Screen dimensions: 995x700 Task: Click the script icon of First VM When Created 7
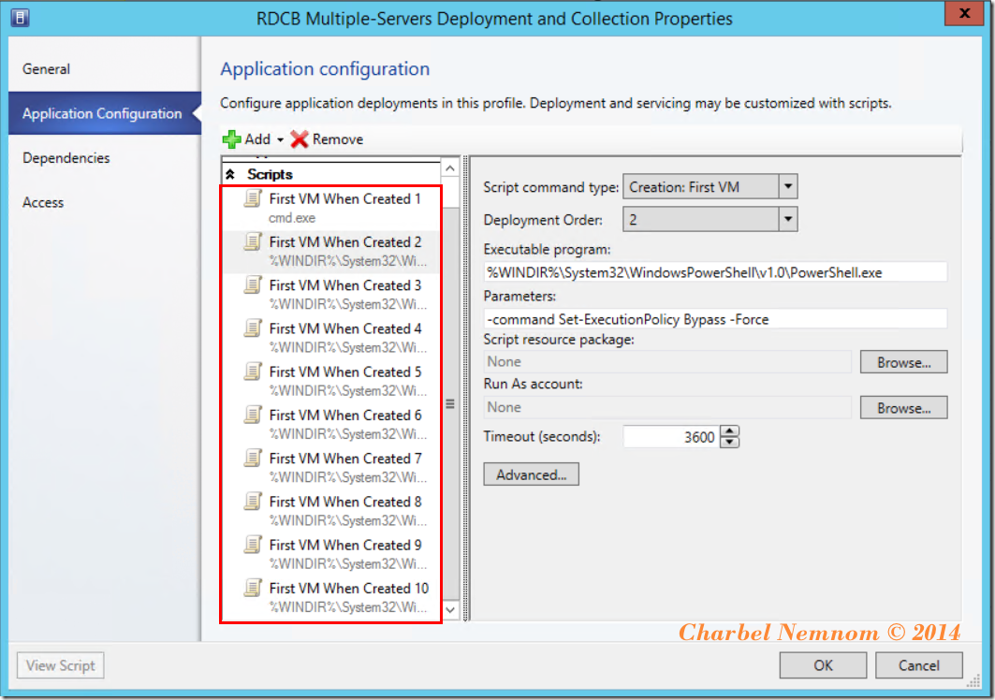point(253,458)
